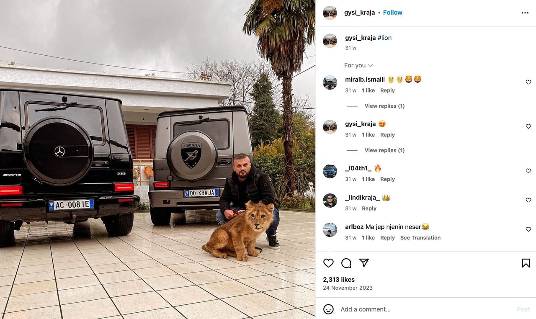Like the miralb.ismaili comment
This screenshot has height=319, width=536.
[x=528, y=82]
